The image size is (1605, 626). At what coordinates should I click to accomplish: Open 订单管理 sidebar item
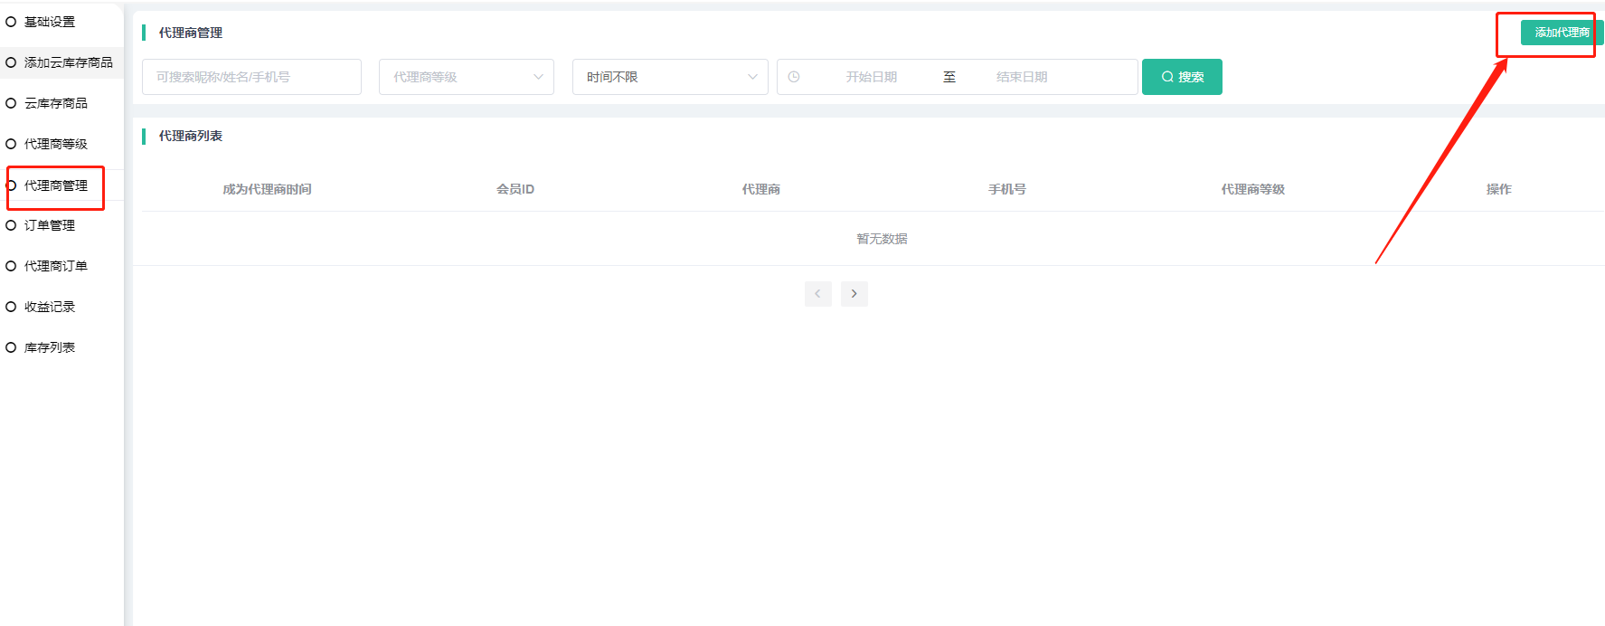click(50, 225)
